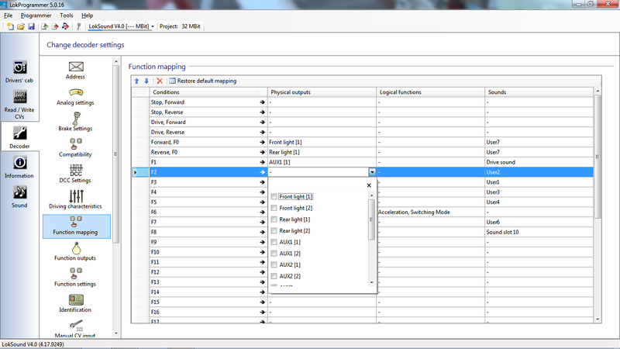The height and width of the screenshot is (349, 620).
Task: Open the Drivers' cab panel
Action: coord(19,71)
